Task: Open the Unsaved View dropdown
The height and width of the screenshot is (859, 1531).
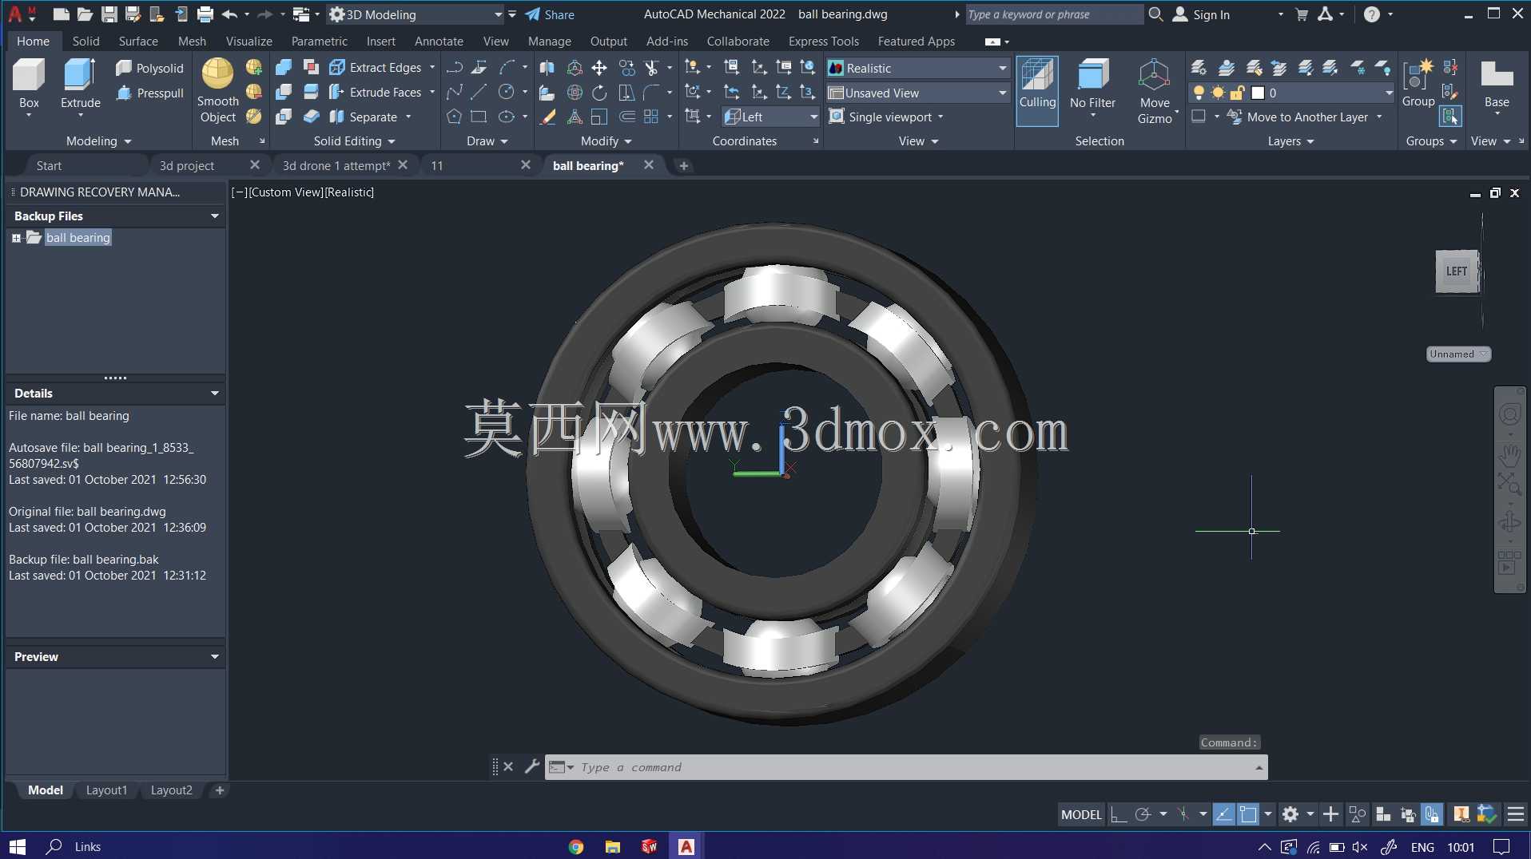Action: click(x=918, y=93)
